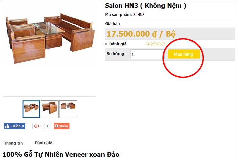Click the Salon HN3 product title
The image size is (236, 158).
point(146,6)
